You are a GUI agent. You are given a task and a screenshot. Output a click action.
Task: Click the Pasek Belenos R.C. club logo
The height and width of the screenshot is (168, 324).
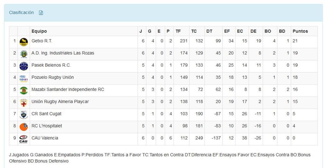pyautogui.click(x=23, y=65)
